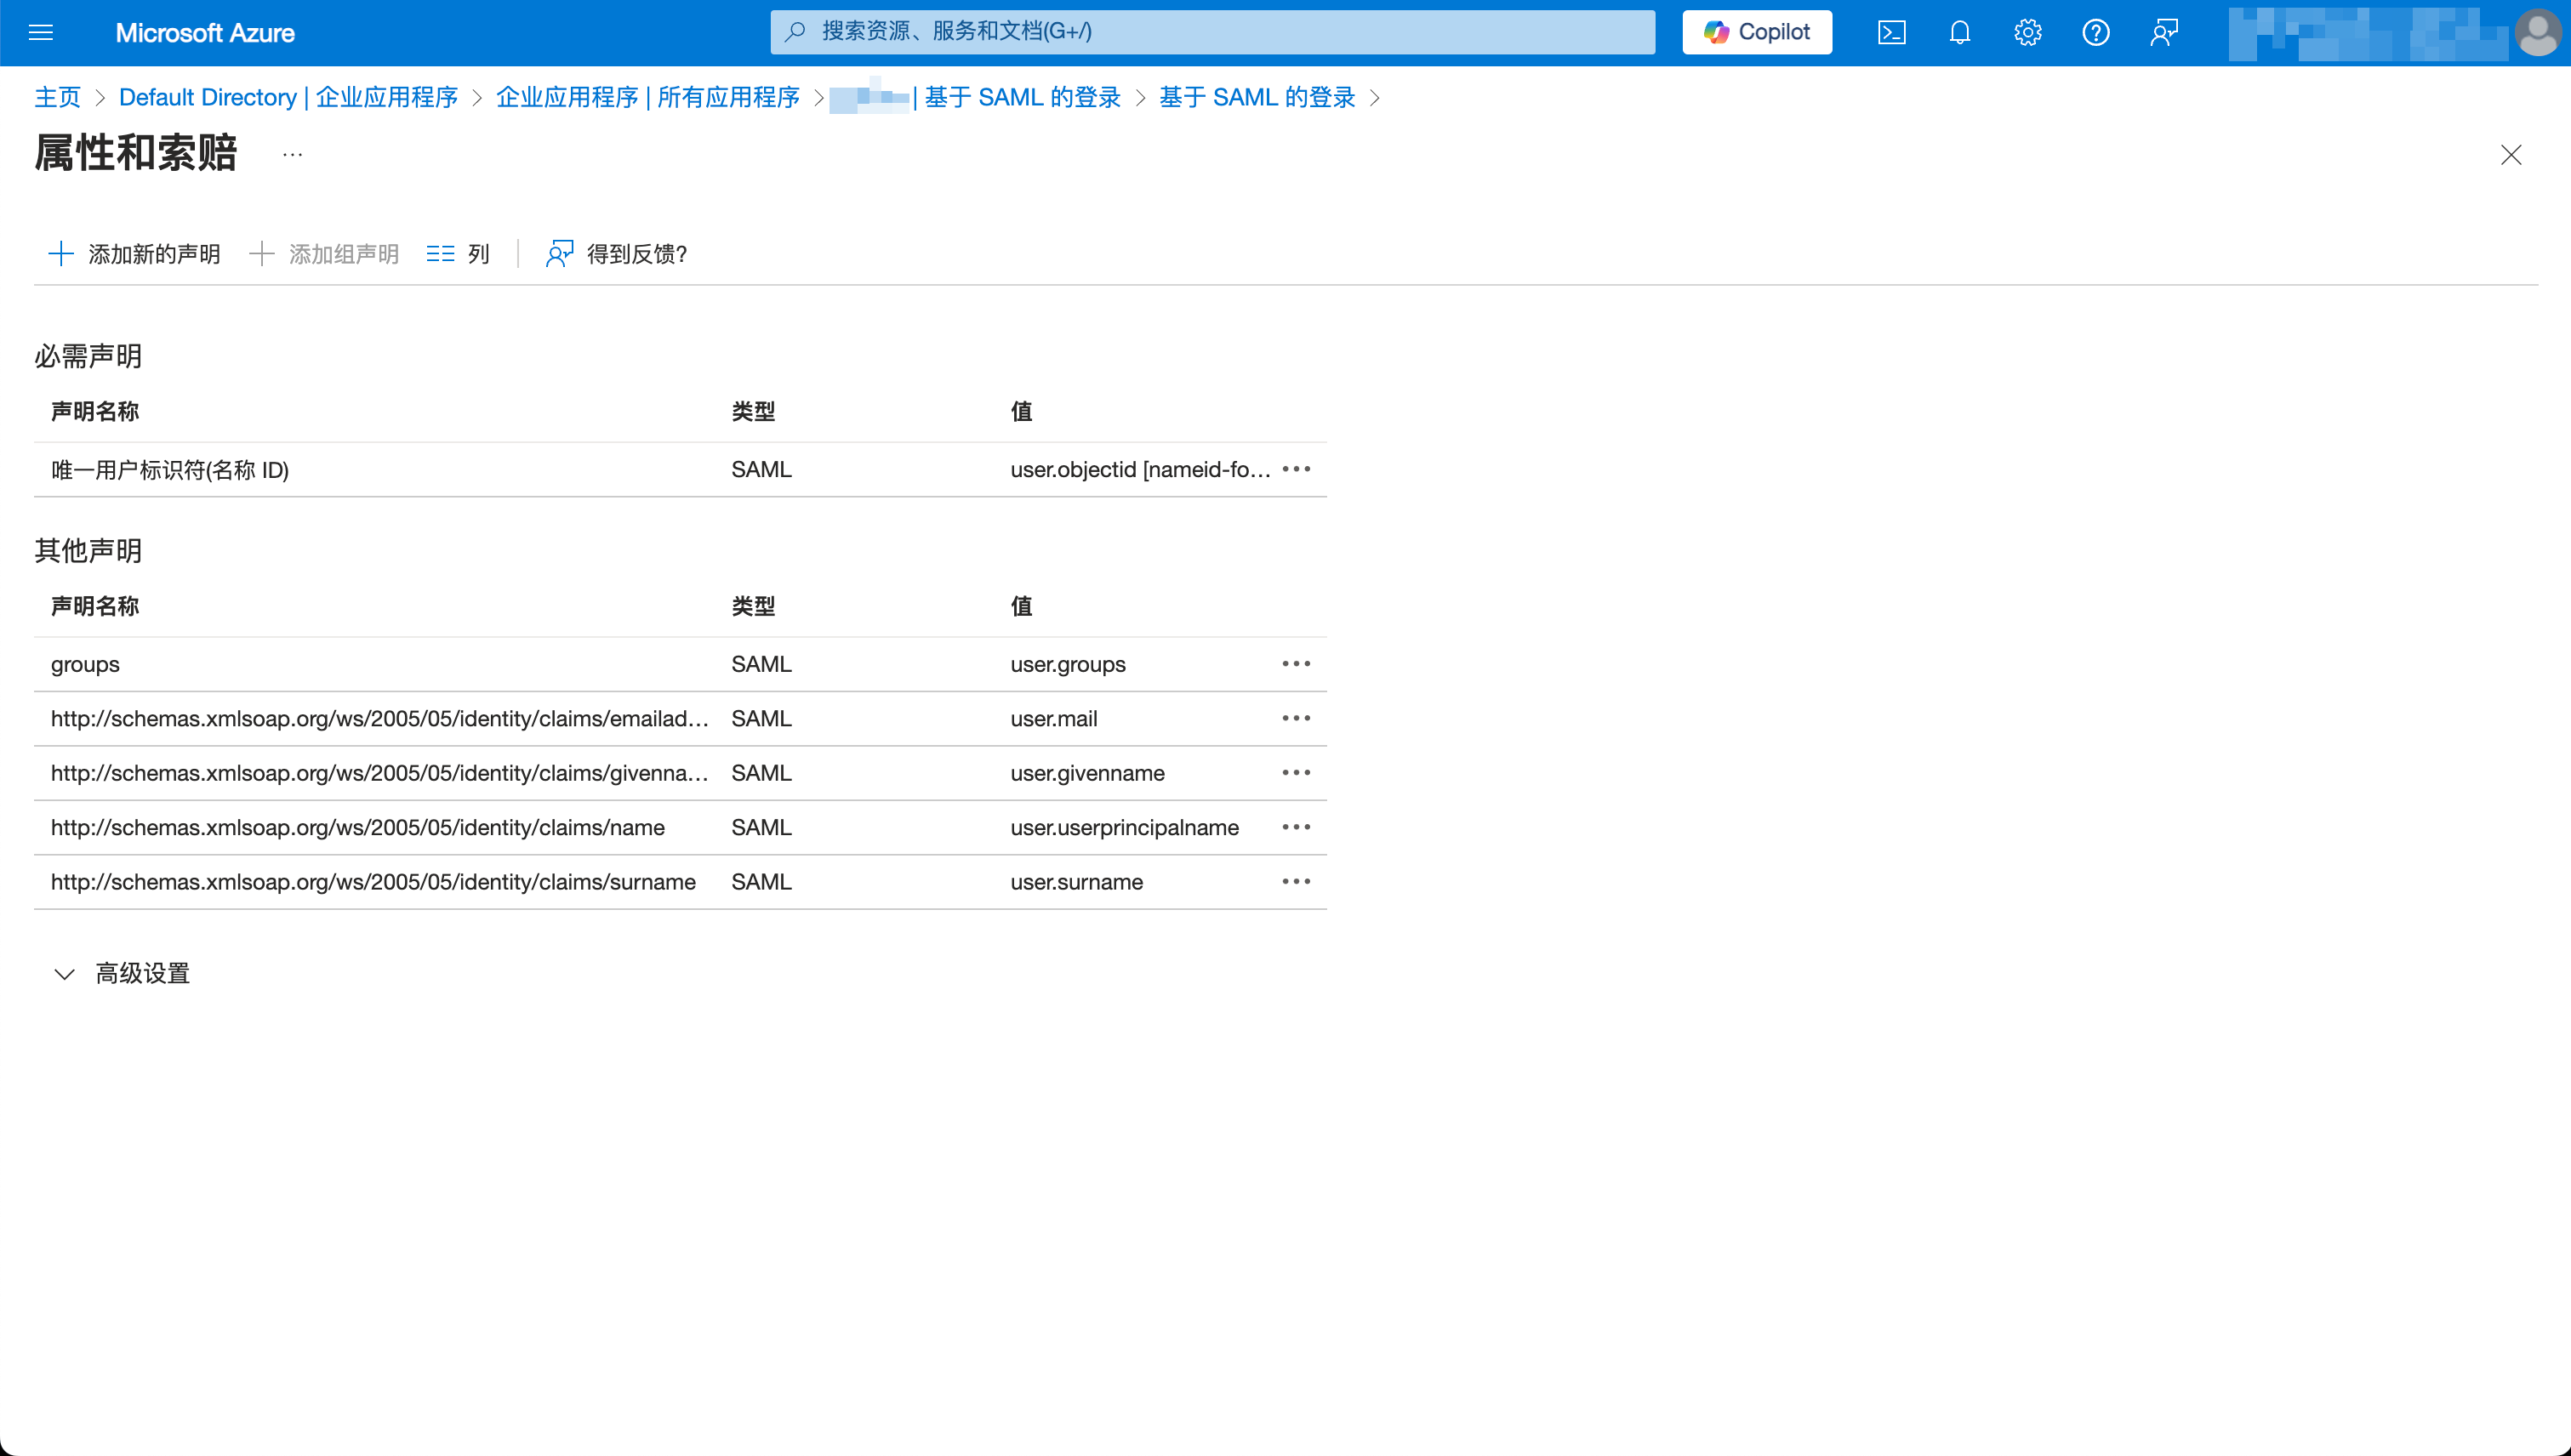Image resolution: width=2571 pixels, height=1456 pixels.
Task: Open more options for user.surname claim
Action: click(1297, 881)
